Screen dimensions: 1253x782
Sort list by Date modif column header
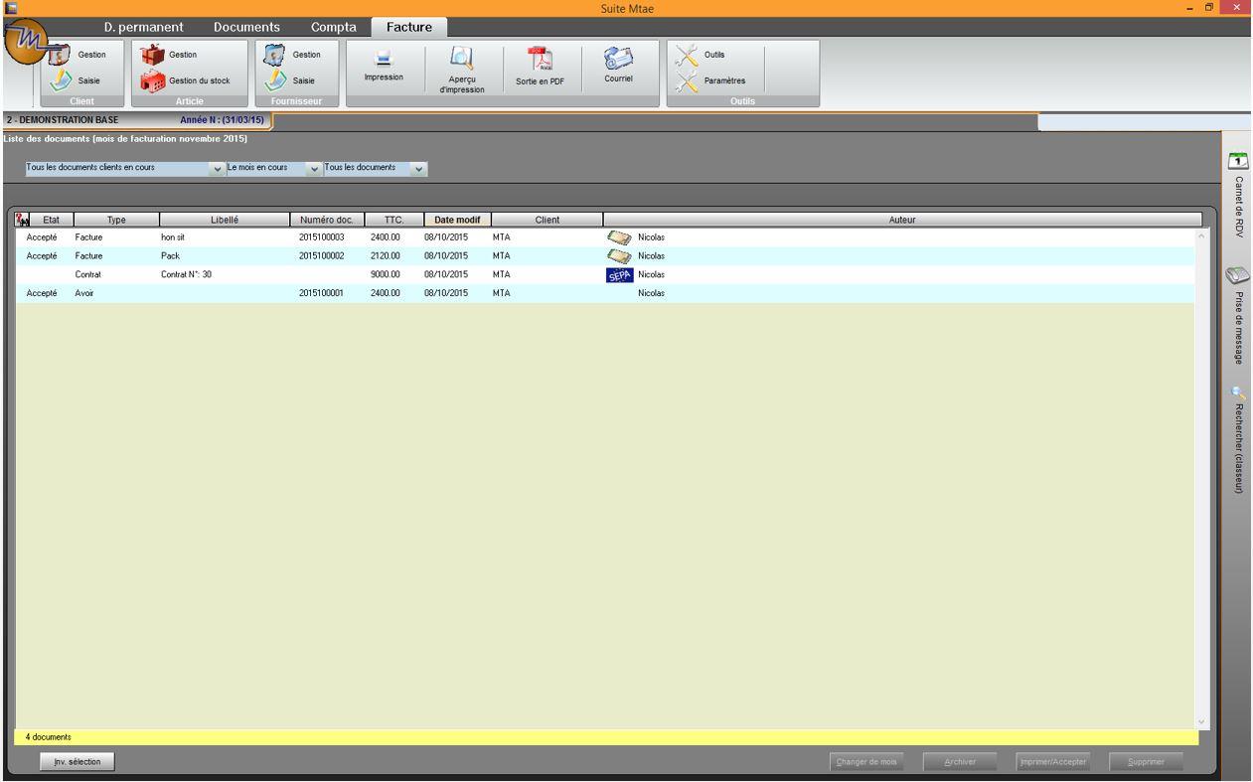456,220
